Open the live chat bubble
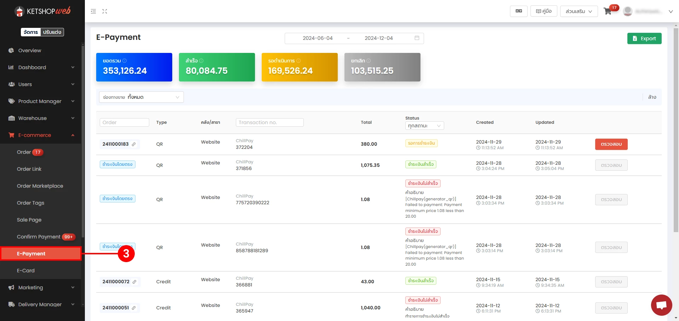Screen dimensions: 679x321 662,305
